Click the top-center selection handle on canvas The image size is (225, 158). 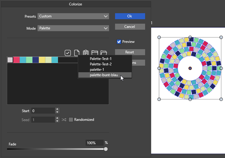coord(190,37)
